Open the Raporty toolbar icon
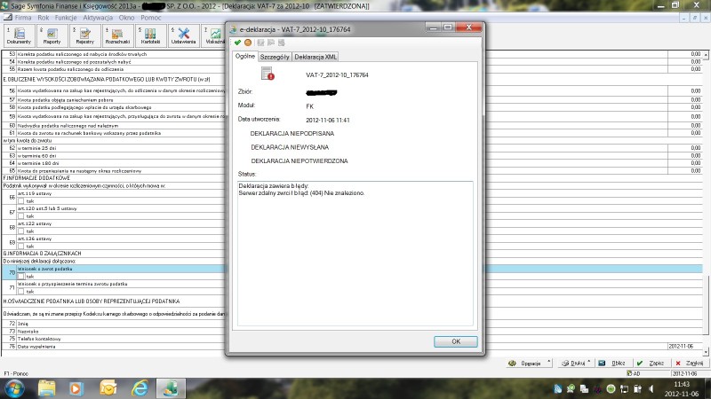The width and height of the screenshot is (711, 399). tap(52, 35)
